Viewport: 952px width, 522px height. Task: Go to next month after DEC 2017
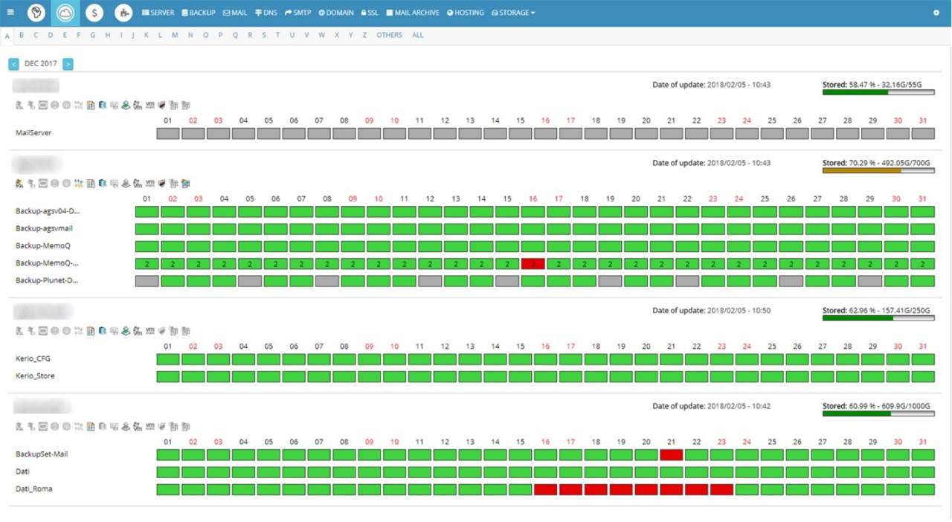[x=68, y=64]
